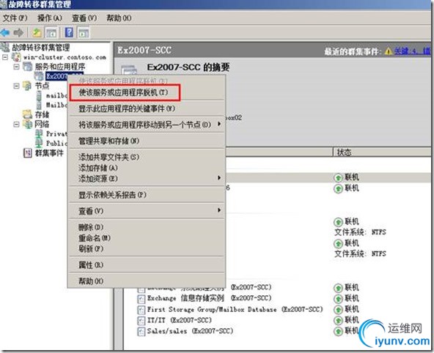Click the First Storage Group/Mailbox Database row text

point(235,309)
